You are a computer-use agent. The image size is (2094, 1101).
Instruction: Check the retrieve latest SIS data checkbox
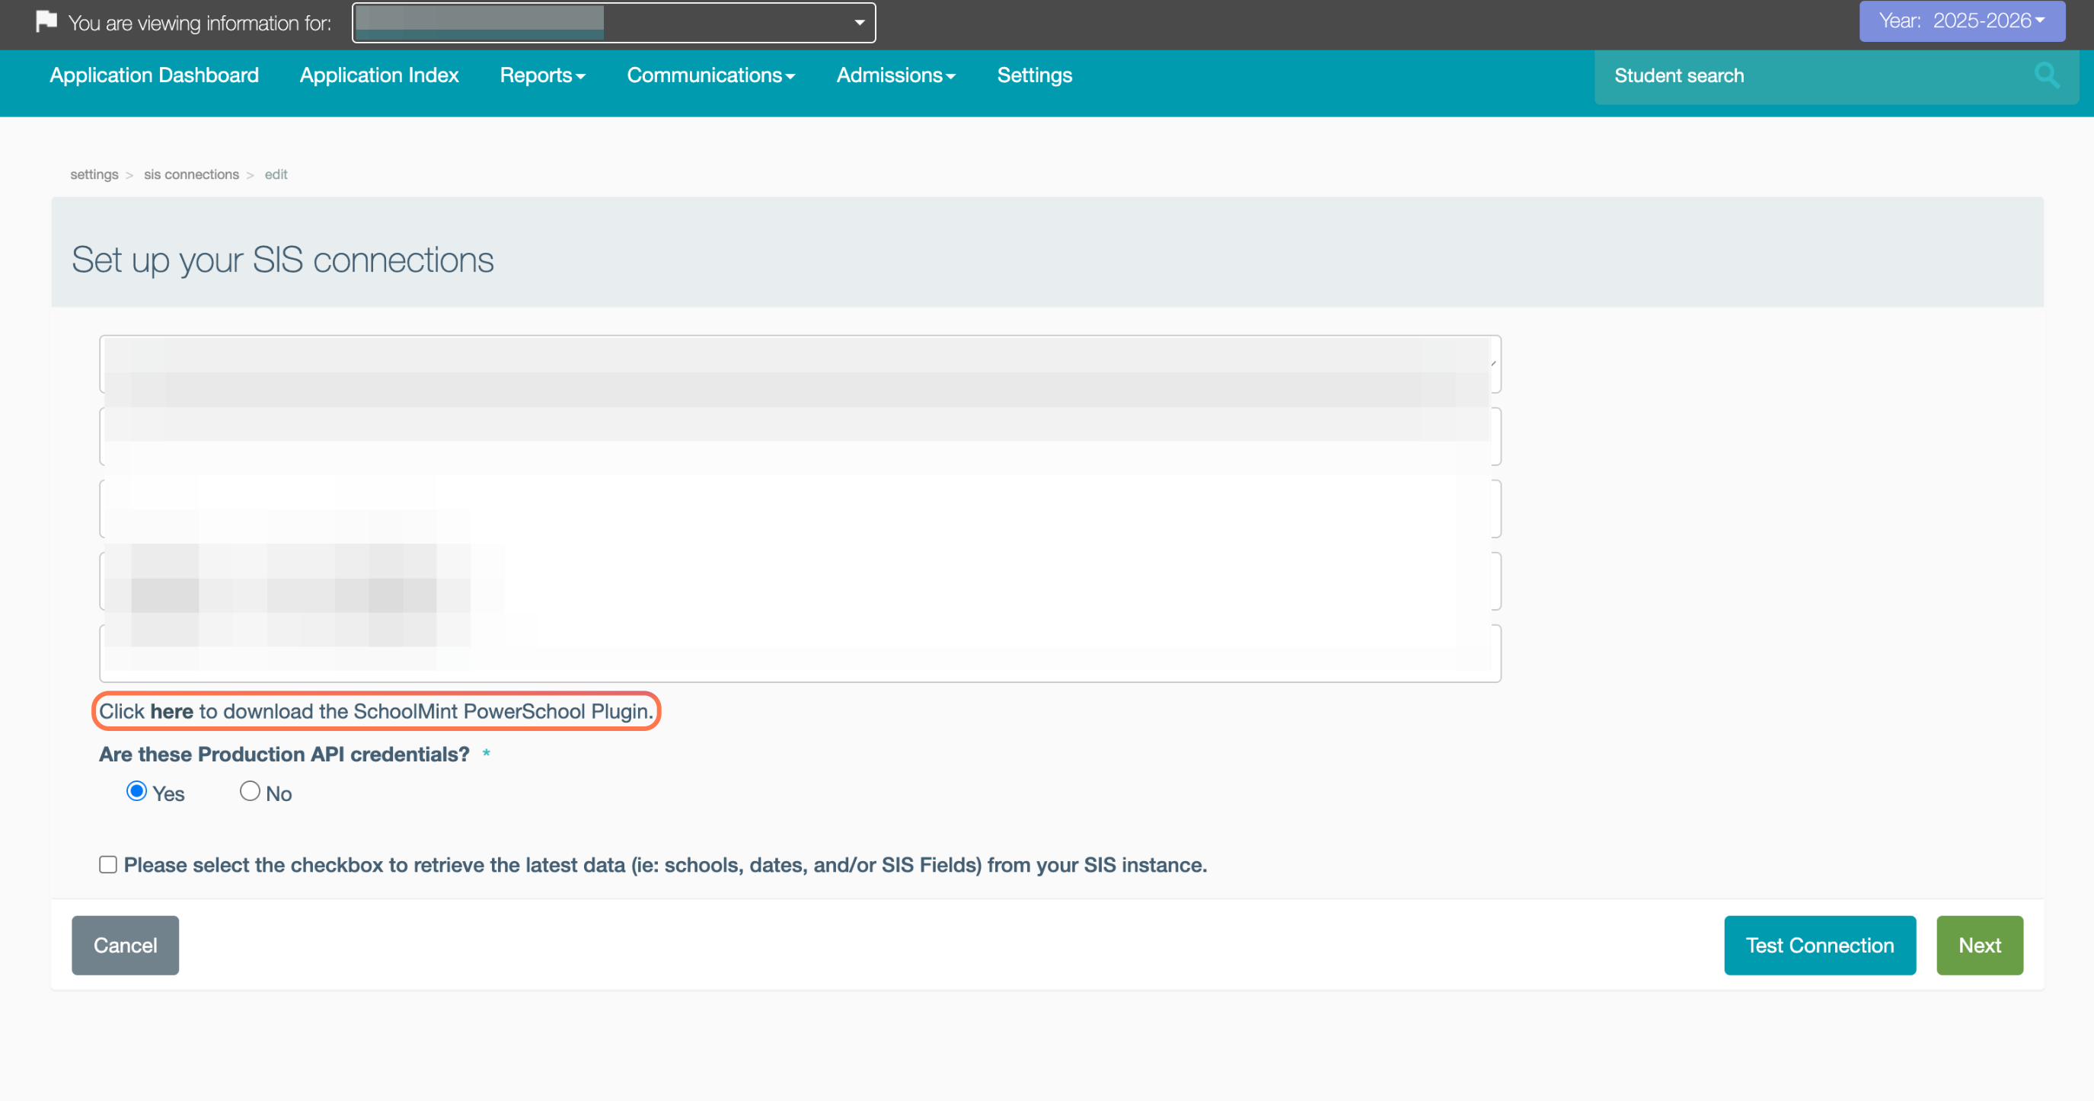[108, 864]
